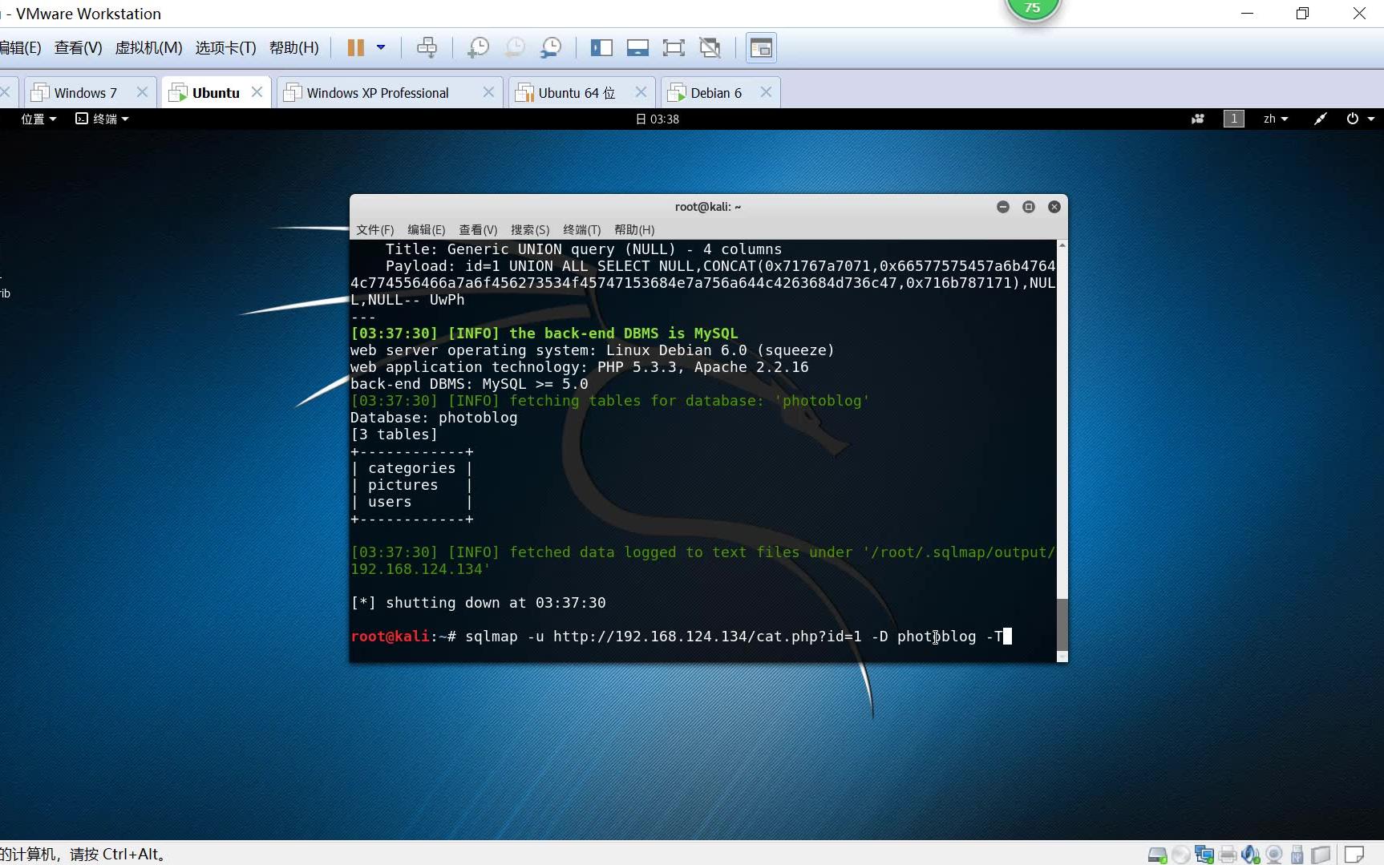Toggle the thumbnail bar
The width and height of the screenshot is (1384, 865).
pyautogui.click(x=638, y=47)
